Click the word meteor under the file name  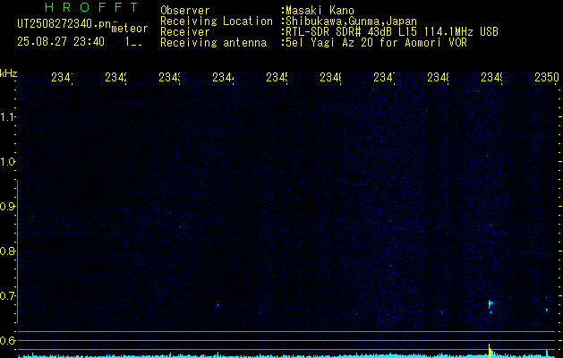[x=130, y=29]
